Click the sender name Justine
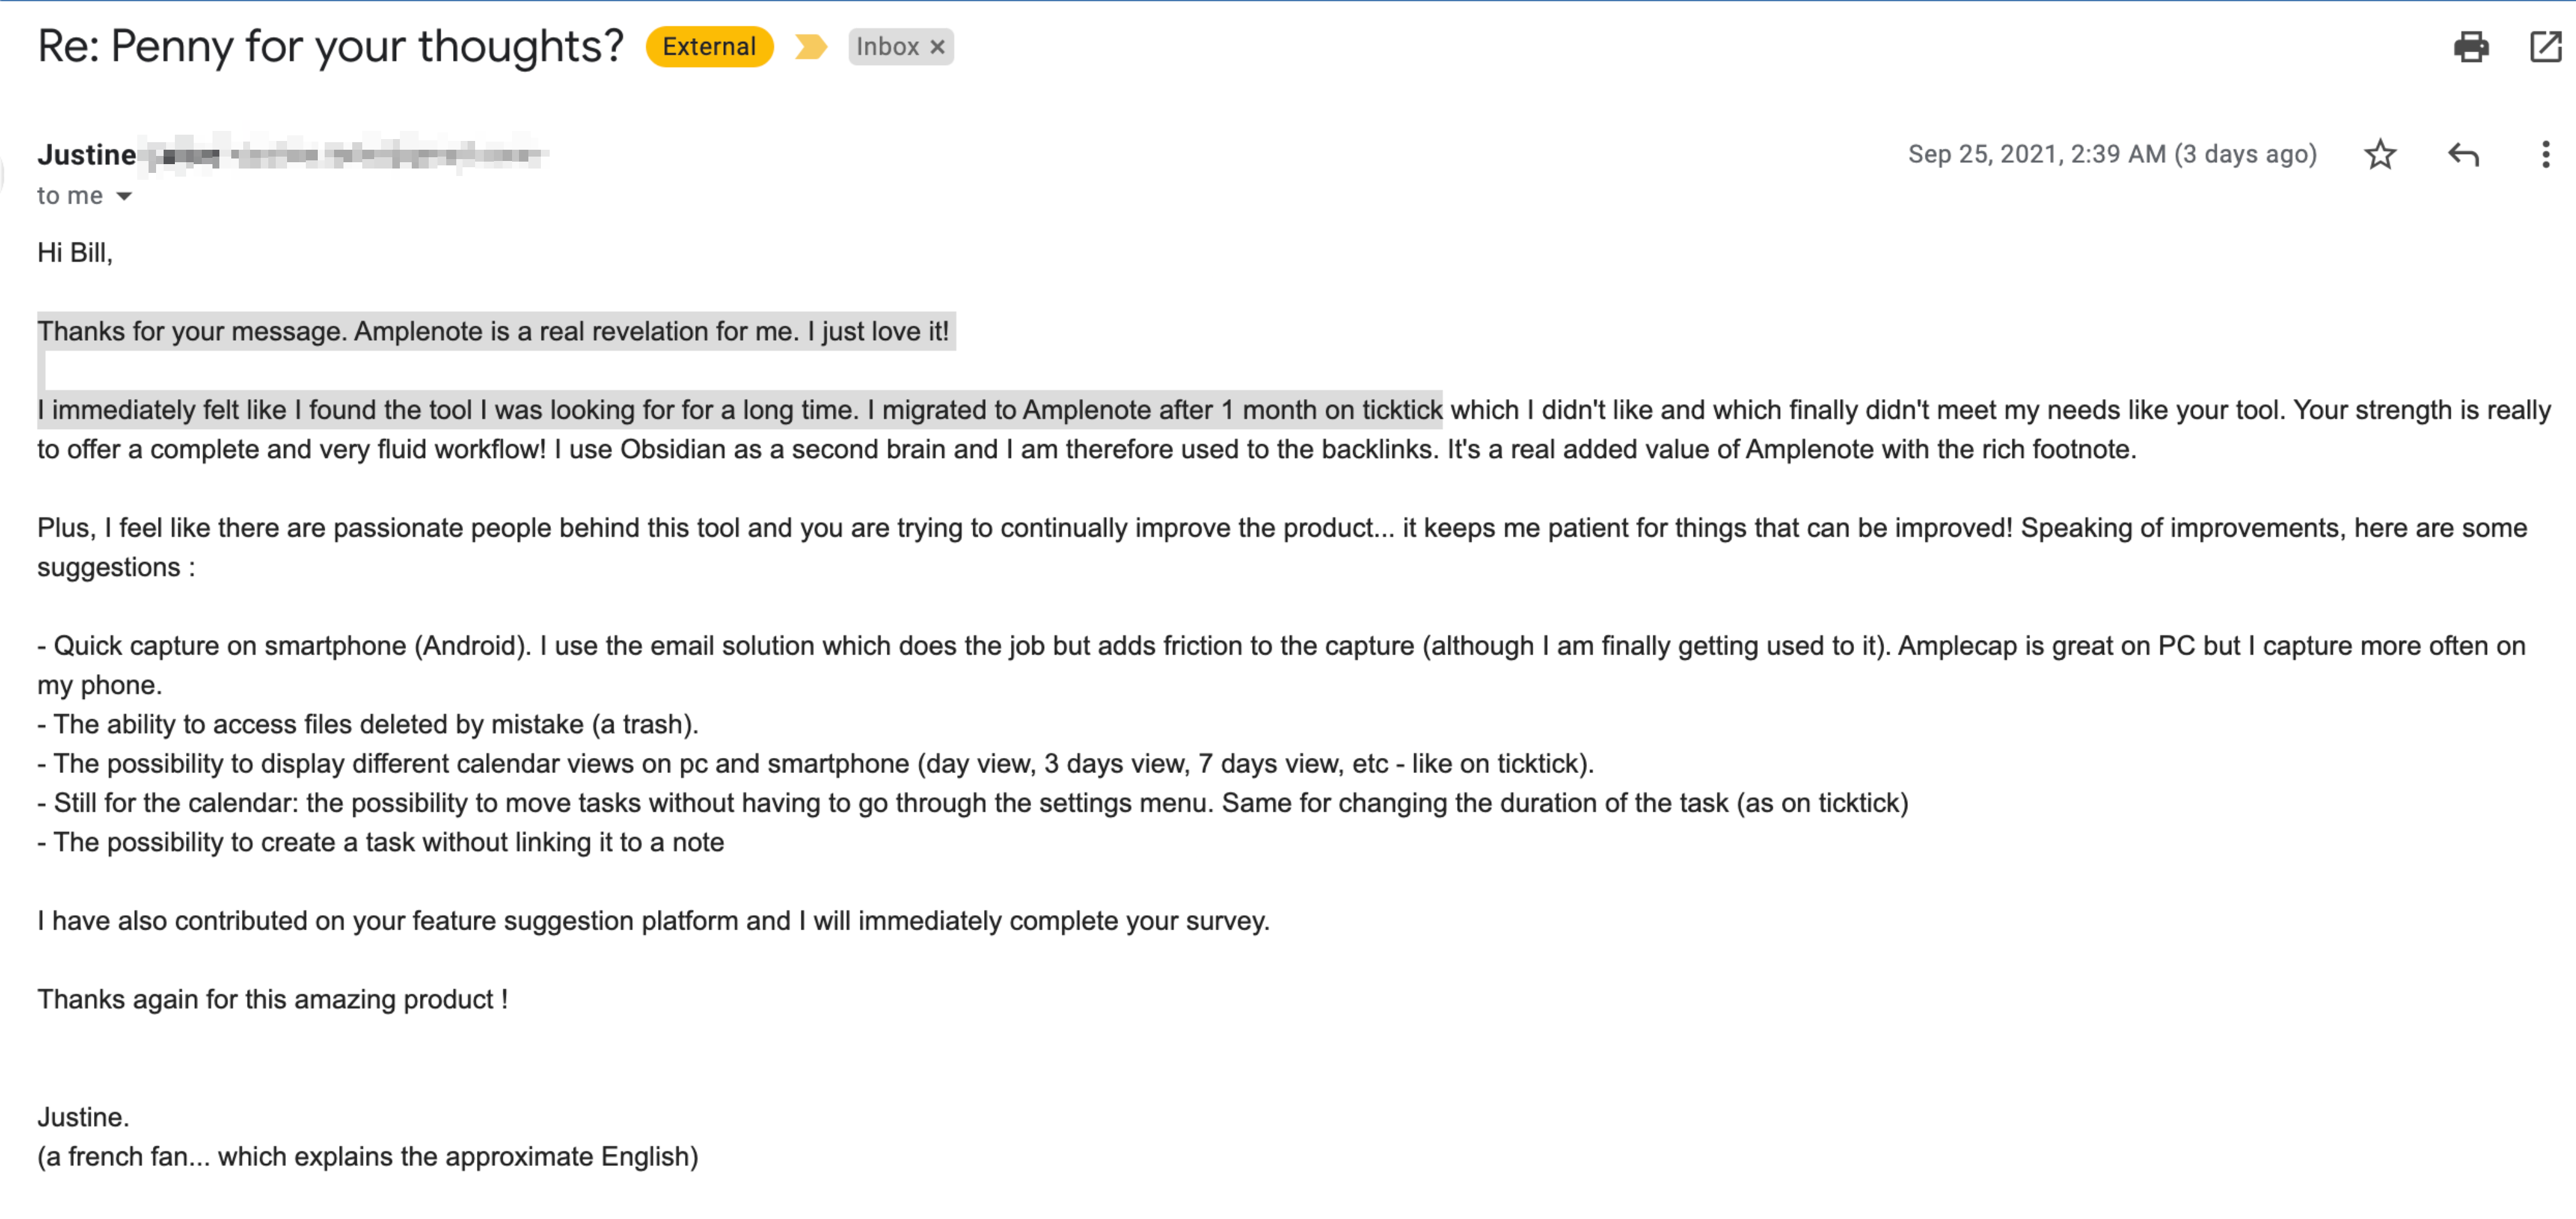 (87, 155)
